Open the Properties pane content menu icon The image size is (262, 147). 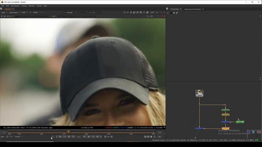[167, 9]
